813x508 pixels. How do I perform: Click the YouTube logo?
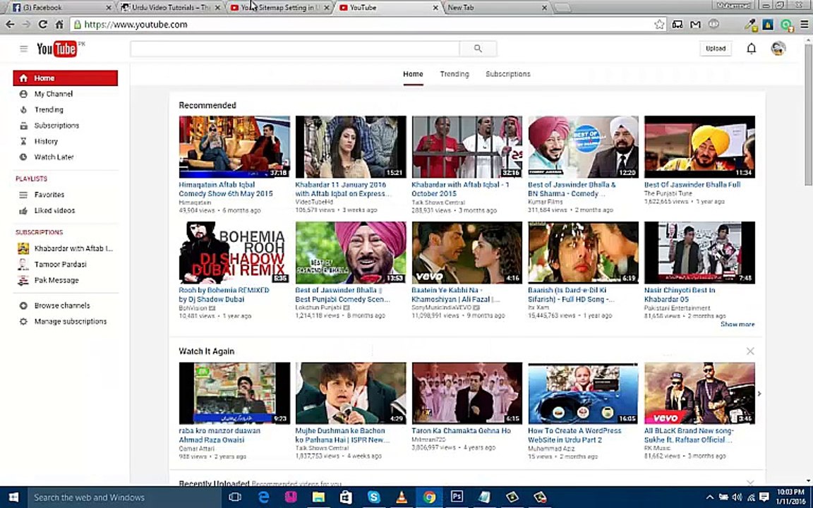57,49
